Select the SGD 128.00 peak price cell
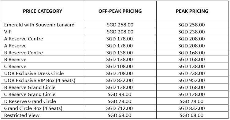230x120 pixels. 192,94
